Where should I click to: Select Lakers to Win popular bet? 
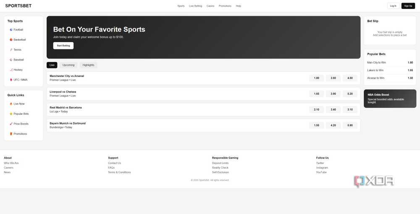390,70
